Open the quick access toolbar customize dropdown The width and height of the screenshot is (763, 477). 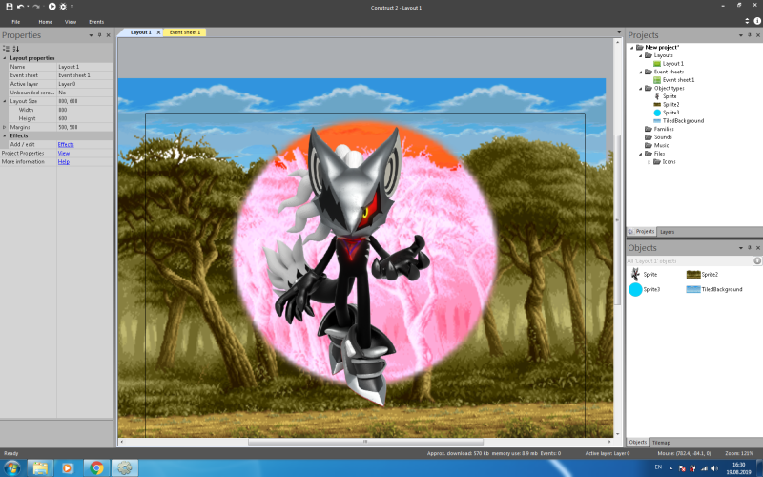[x=72, y=7]
